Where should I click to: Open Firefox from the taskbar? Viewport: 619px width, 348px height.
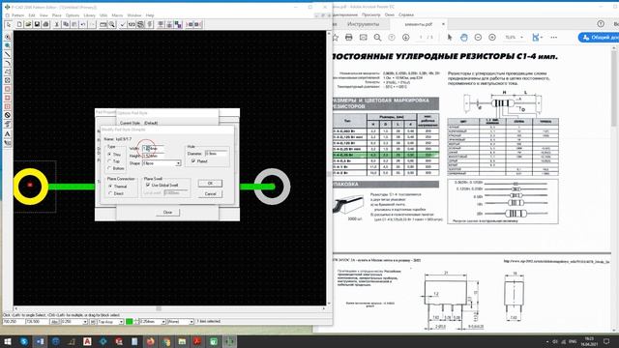pos(151,341)
